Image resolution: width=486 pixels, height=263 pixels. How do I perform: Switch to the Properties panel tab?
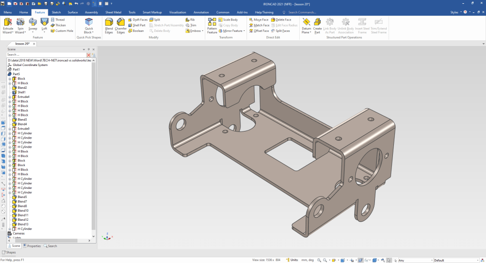32,246
